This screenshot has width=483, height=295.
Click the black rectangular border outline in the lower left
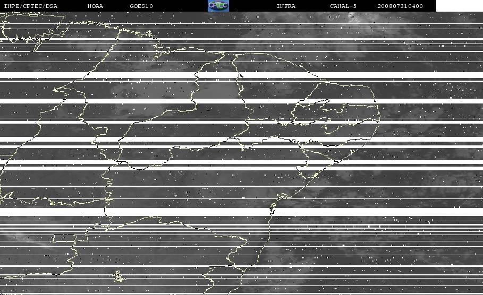click(64, 238)
